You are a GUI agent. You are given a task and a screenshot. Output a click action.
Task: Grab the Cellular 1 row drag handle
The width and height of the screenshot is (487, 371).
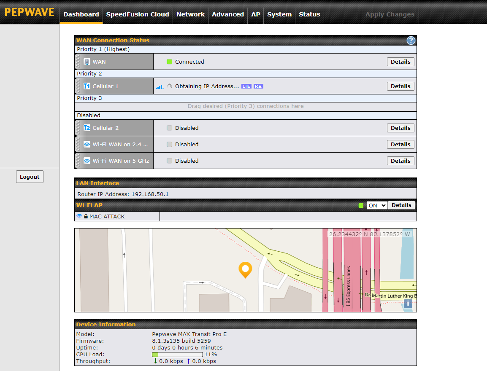(x=78, y=86)
